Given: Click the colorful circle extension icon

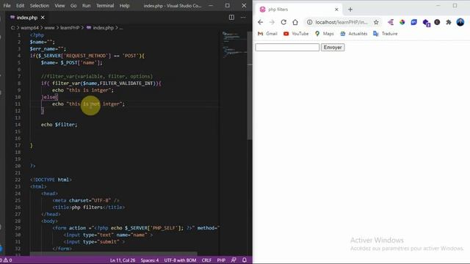Looking at the screenshot, I should (402, 22).
